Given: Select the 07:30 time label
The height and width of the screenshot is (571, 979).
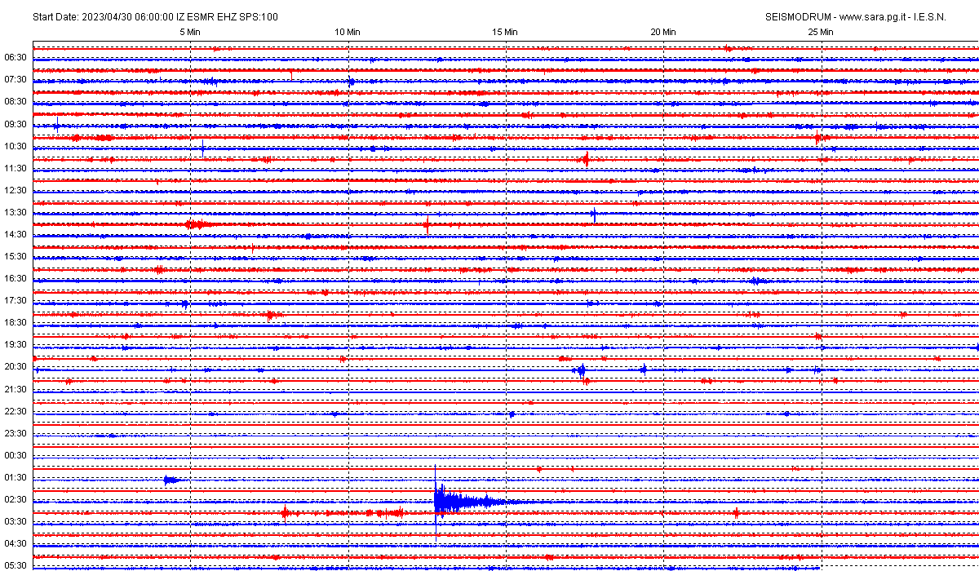Looking at the screenshot, I should pyautogui.click(x=16, y=80).
